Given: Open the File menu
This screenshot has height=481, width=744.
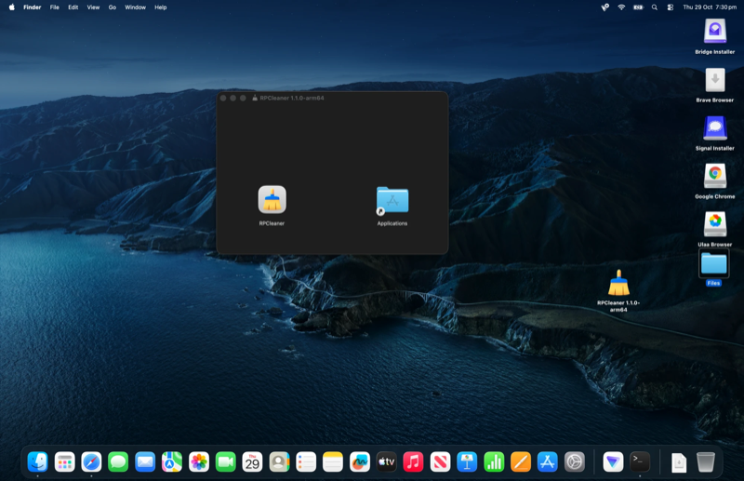Looking at the screenshot, I should point(55,7).
